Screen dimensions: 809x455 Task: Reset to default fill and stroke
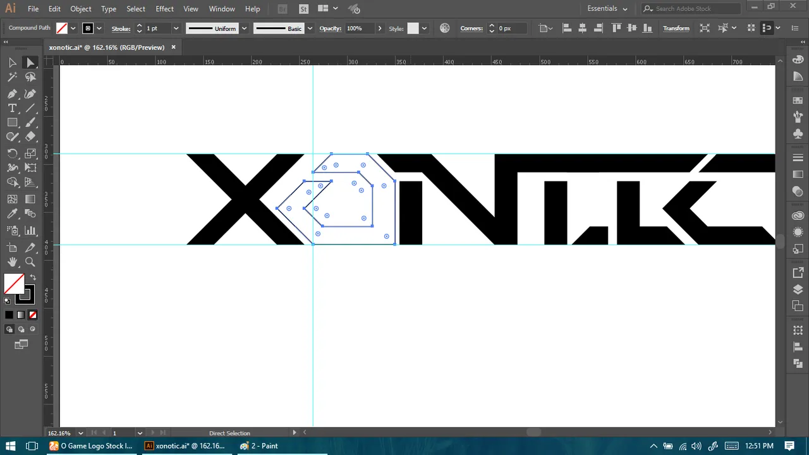tap(8, 301)
